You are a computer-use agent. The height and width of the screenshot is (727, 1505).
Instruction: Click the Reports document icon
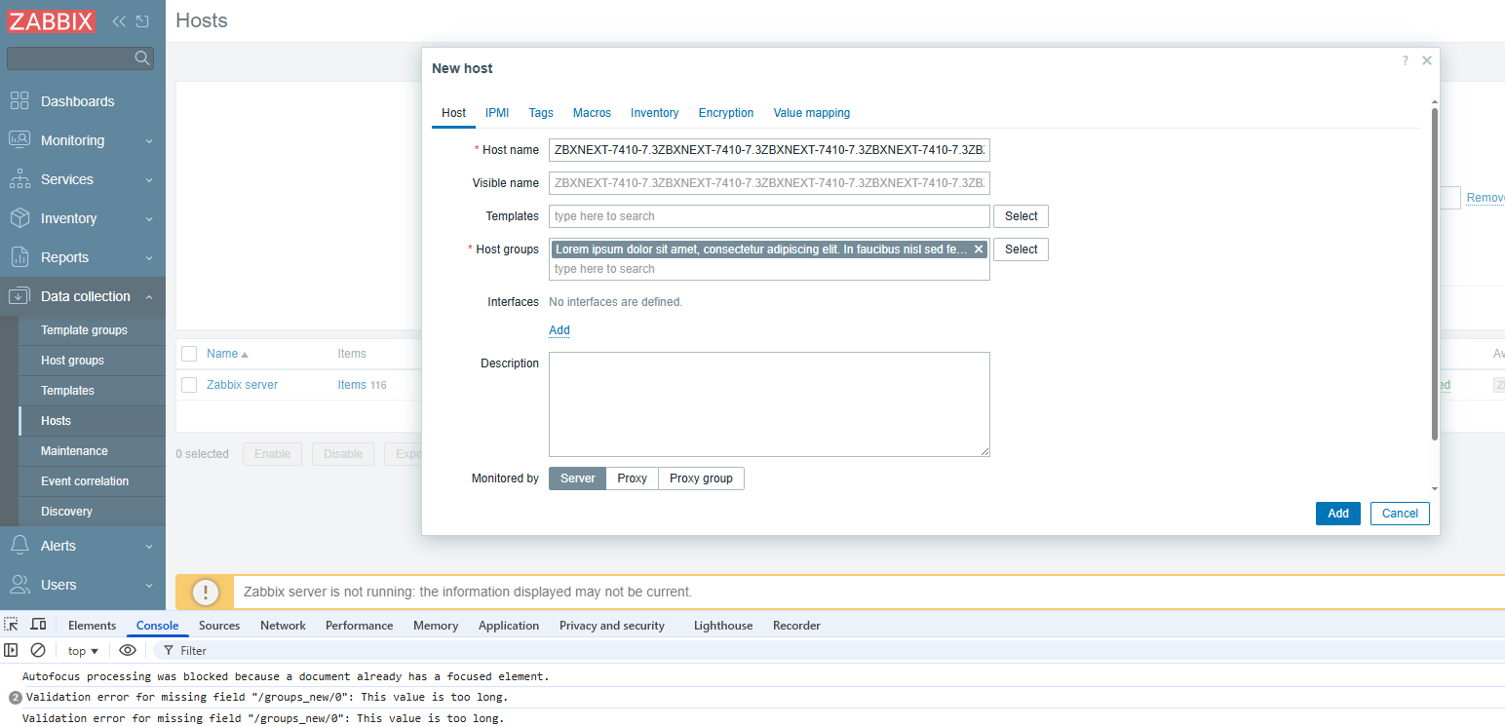pos(19,257)
